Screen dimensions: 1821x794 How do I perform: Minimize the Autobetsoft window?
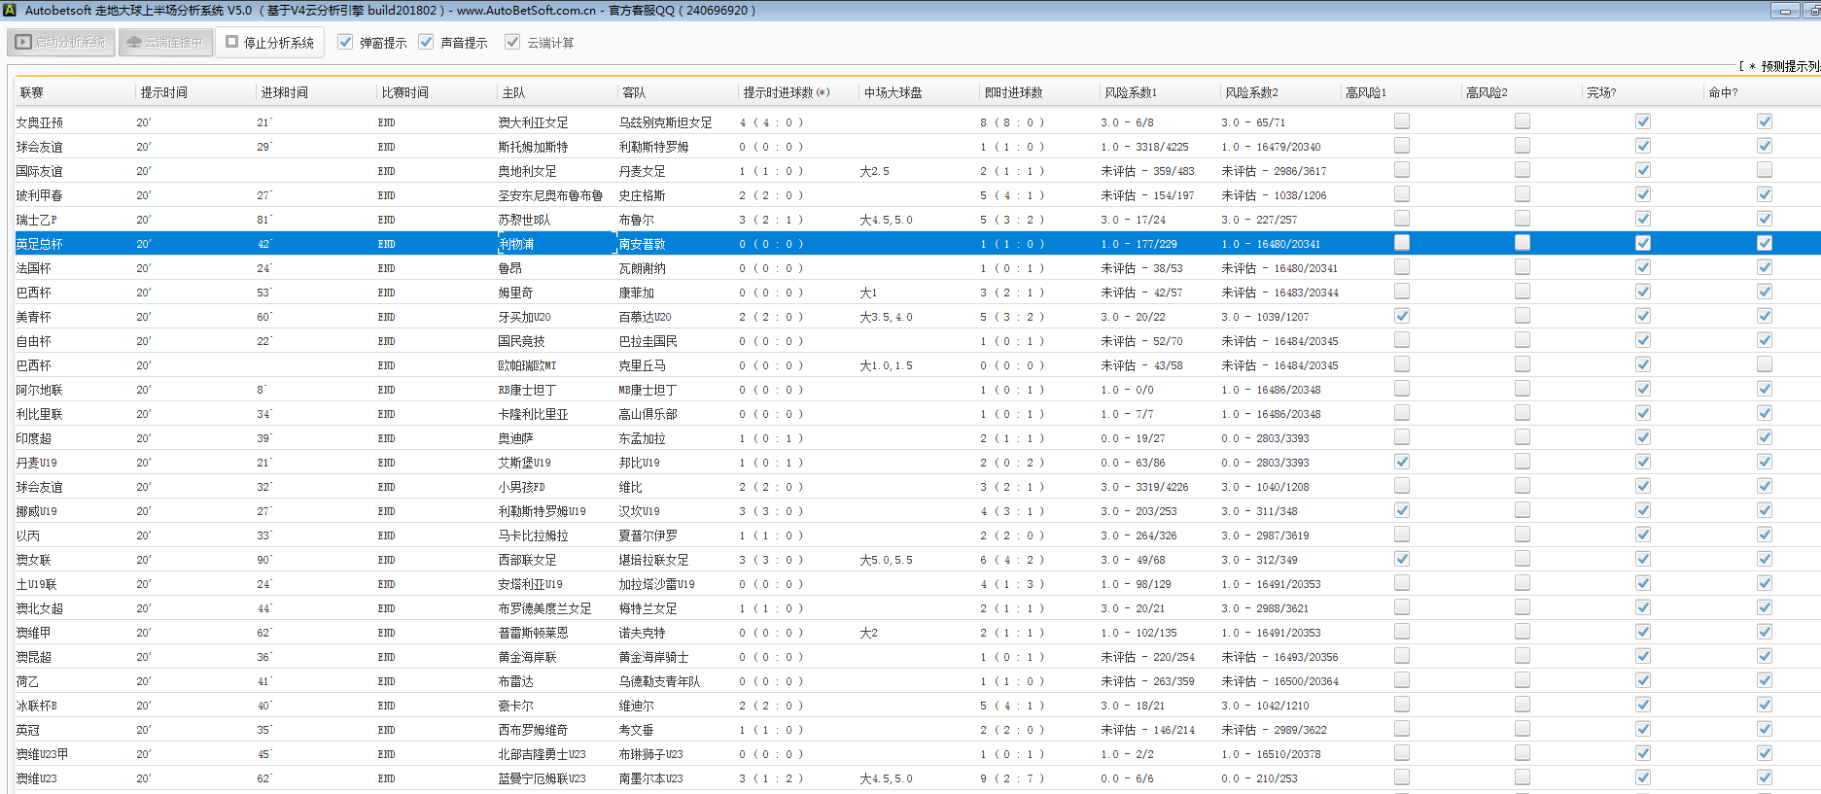coord(1784,11)
